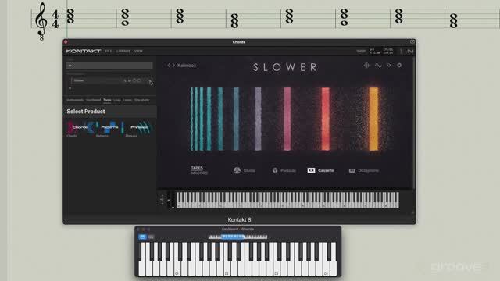Mute the Slower instrument slot
Viewport: 500px width, 281px height.
(x=130, y=80)
